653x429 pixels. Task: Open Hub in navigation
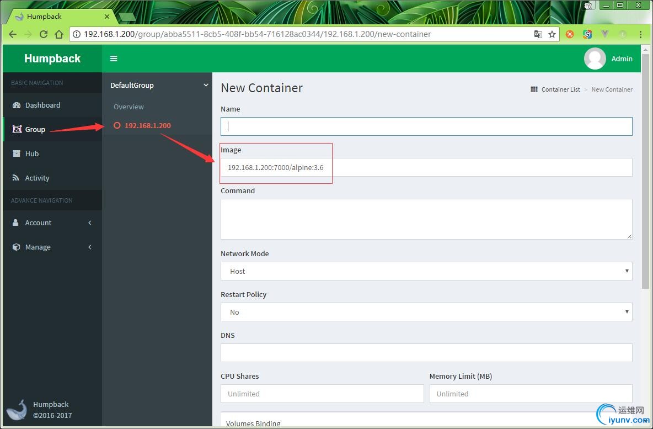point(31,153)
